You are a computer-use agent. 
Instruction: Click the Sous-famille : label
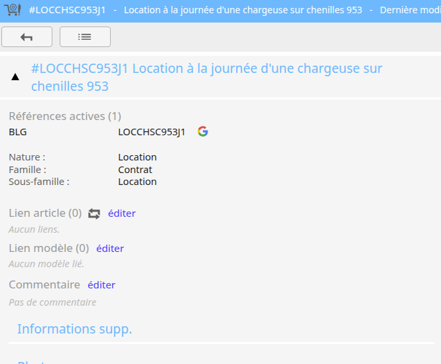(x=39, y=182)
